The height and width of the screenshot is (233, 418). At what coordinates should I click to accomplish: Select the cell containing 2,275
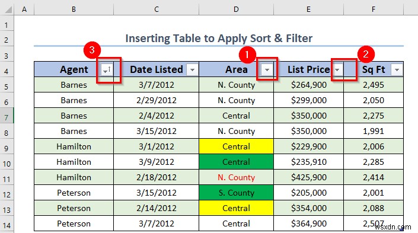coord(374,116)
